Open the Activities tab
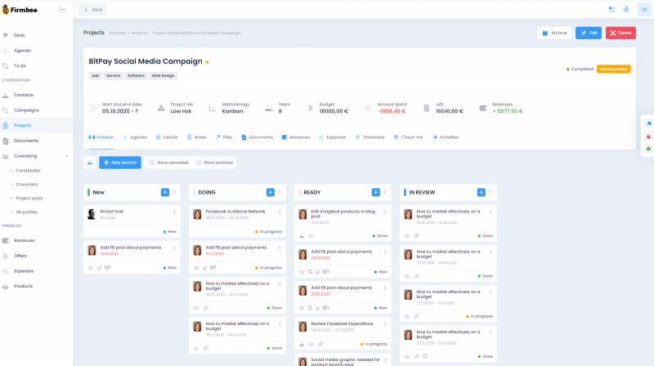This screenshot has width=654, height=366. 446,137
